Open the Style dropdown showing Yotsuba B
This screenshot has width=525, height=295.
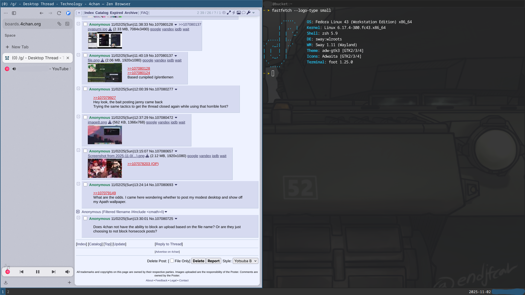click(x=245, y=261)
